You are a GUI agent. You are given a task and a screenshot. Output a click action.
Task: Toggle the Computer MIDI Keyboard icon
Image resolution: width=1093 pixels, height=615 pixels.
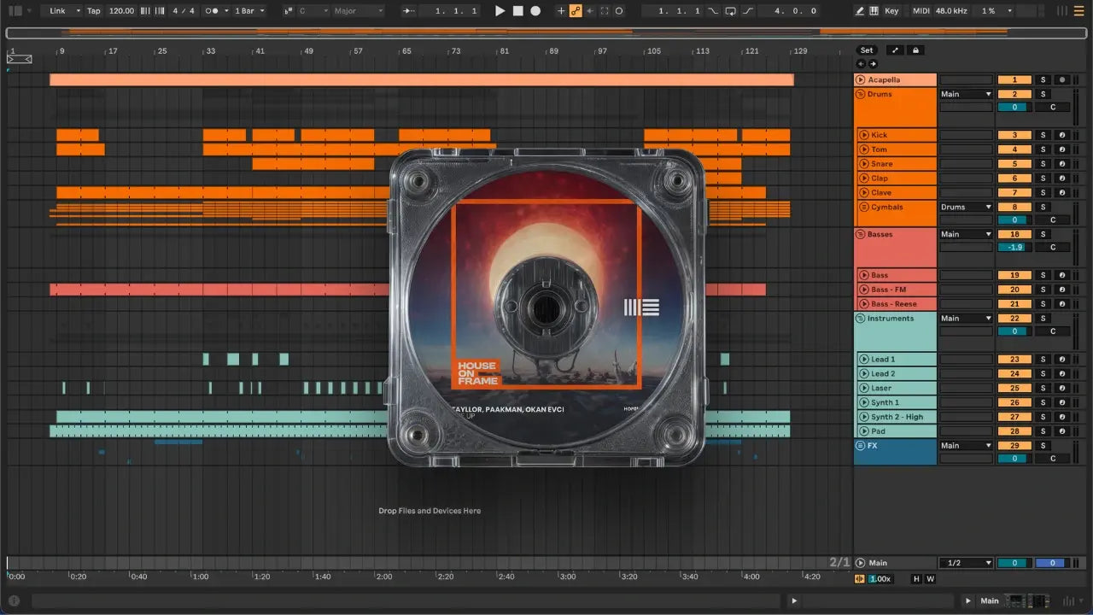point(874,11)
